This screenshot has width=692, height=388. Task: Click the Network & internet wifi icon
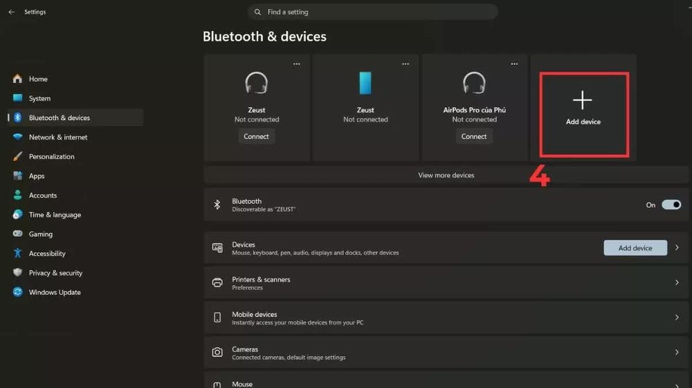click(x=18, y=137)
